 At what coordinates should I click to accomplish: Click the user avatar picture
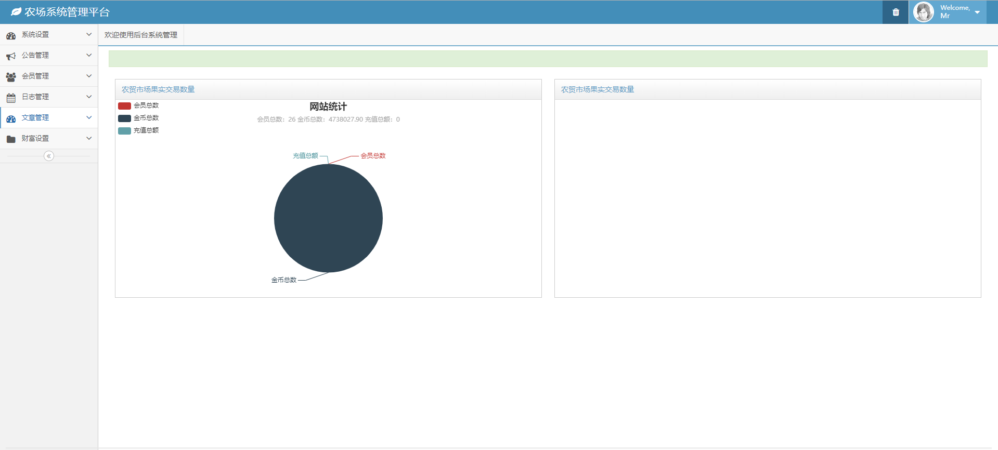pos(923,12)
